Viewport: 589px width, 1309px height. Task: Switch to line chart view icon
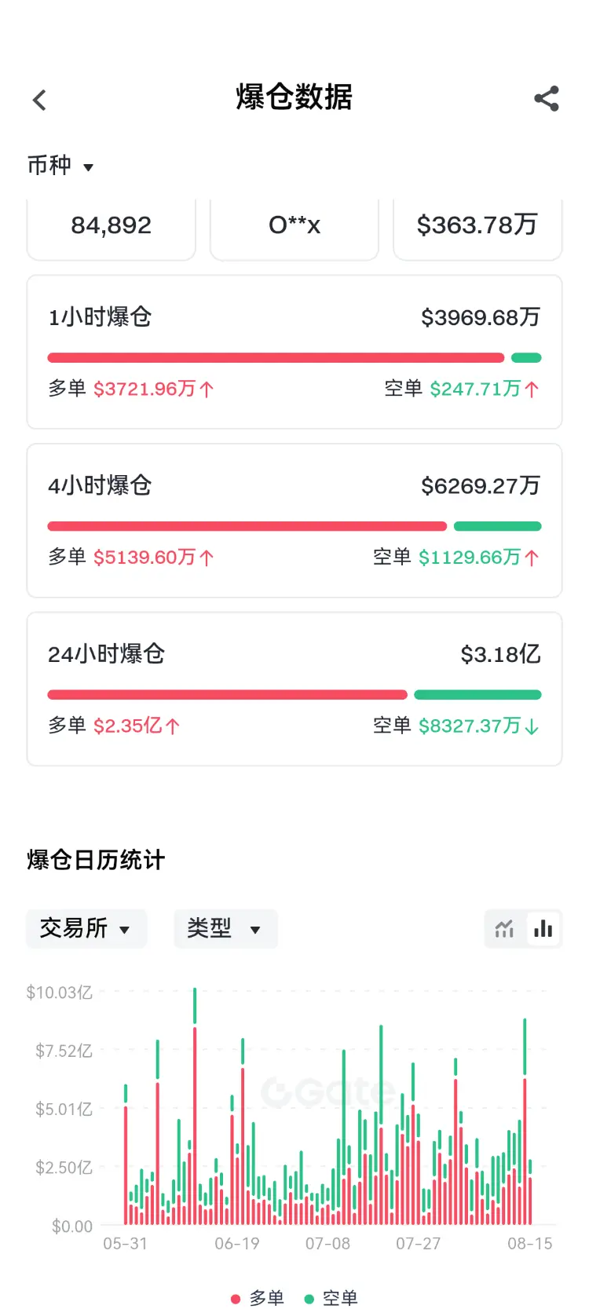pyautogui.click(x=504, y=929)
